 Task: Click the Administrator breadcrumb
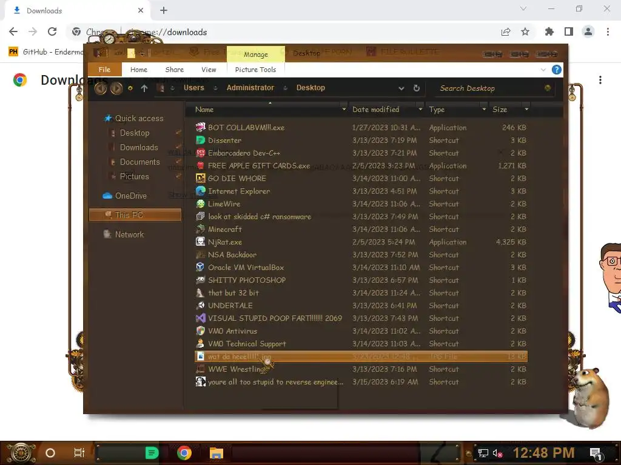click(x=250, y=88)
